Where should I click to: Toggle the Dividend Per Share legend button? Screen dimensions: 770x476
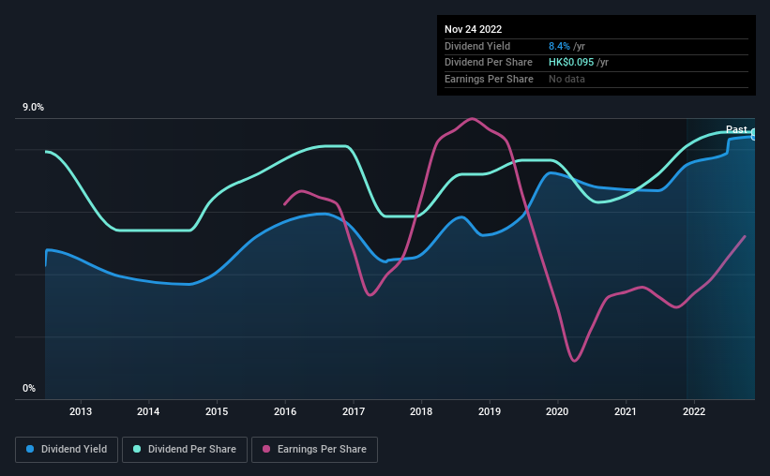185,450
